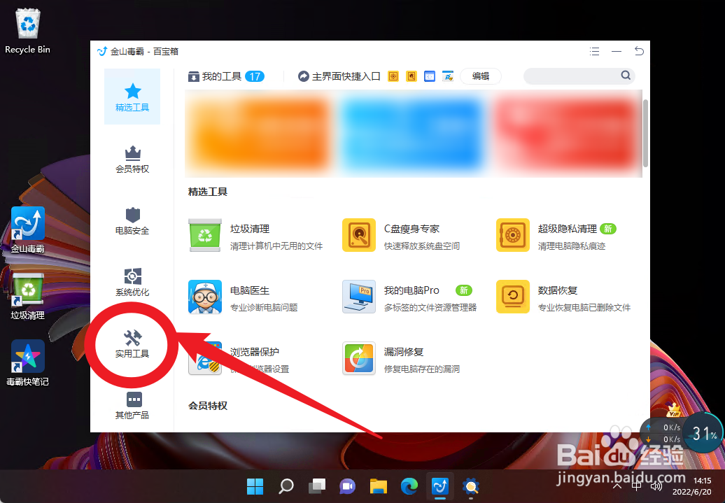This screenshot has height=503, width=725.
Task: Click the 垃圾清理 title text
Action: [x=250, y=229]
